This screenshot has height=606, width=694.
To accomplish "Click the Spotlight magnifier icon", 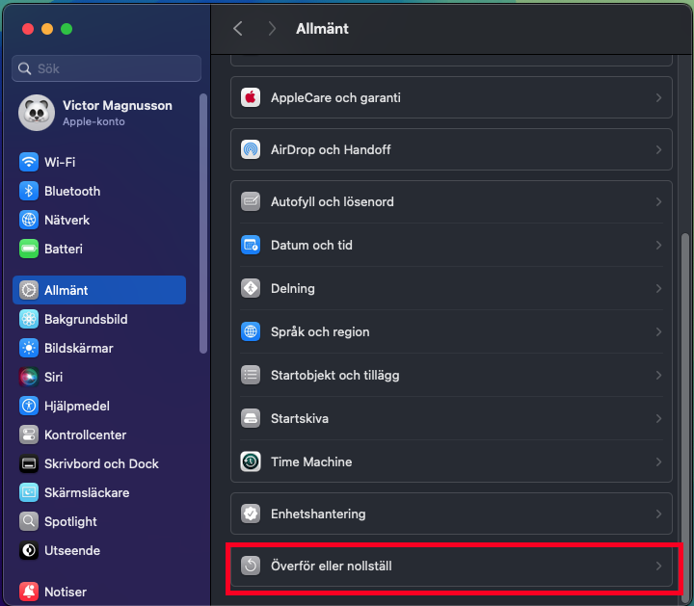I will 29,521.
